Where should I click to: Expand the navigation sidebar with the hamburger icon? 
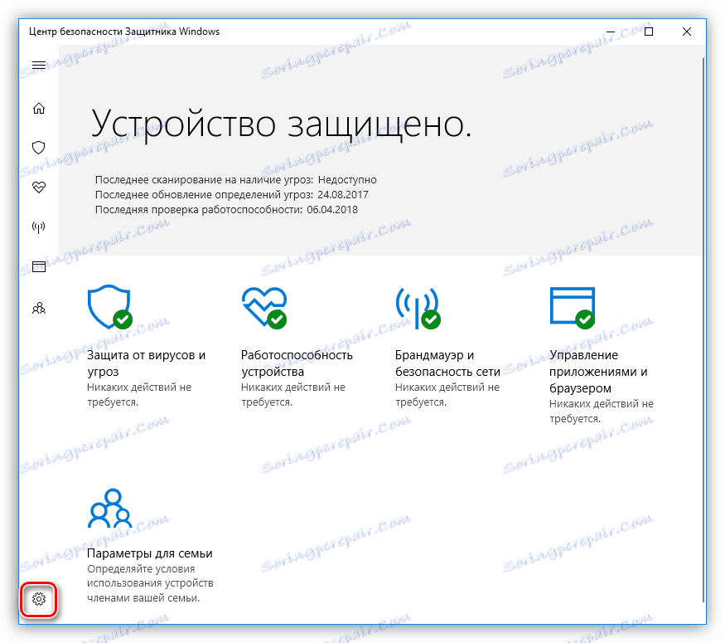coord(38,65)
